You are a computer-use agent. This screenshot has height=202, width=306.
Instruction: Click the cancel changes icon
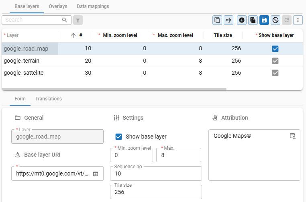point(275,20)
